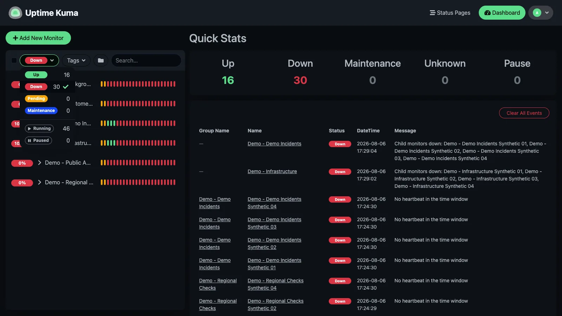Screen dimensions: 562x316
Task: Click the Up count 16 in Quick Stats
Action: pyautogui.click(x=228, y=80)
